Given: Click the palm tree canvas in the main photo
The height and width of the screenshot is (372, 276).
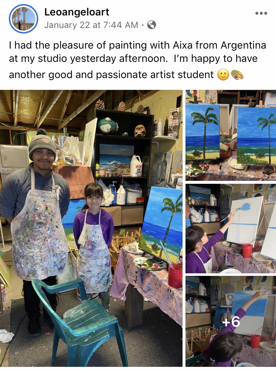Looking at the screenshot, I should pos(161,224).
